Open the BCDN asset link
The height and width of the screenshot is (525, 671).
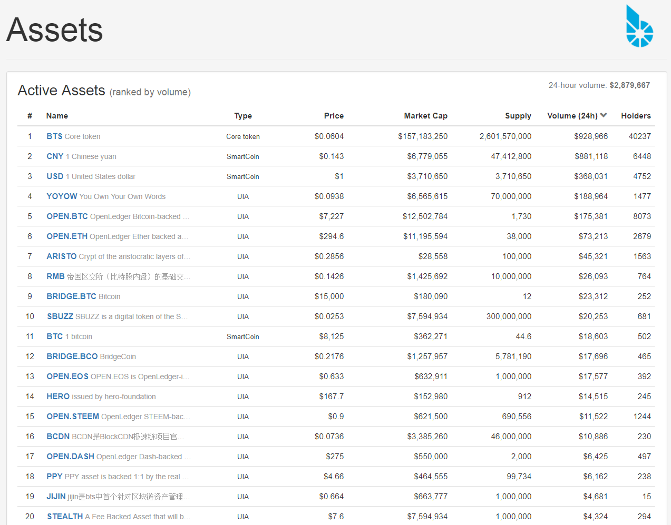(58, 437)
